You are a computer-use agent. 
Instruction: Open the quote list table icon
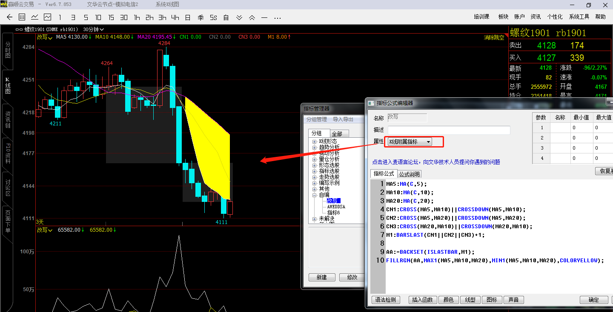[x=22, y=17]
